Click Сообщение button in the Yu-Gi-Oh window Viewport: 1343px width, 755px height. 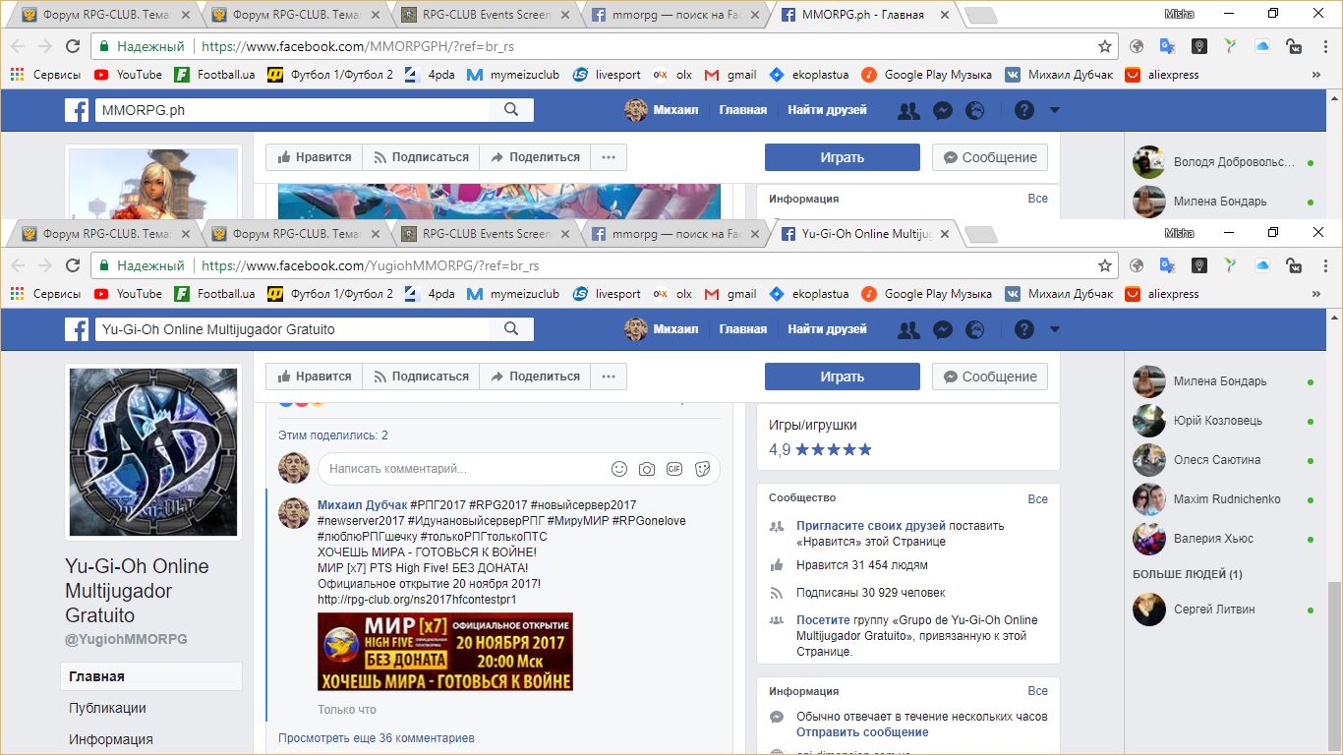point(990,377)
